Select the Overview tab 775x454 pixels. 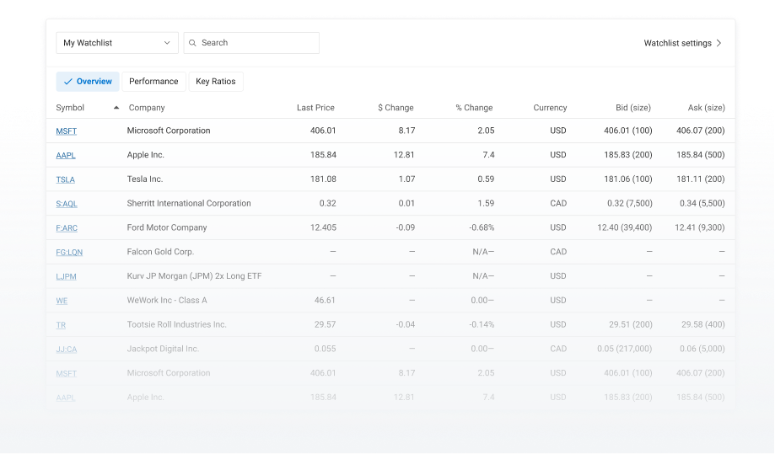[x=88, y=82]
